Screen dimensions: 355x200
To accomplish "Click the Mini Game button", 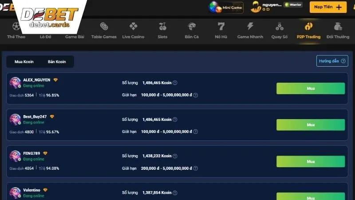I will tap(226, 8).
